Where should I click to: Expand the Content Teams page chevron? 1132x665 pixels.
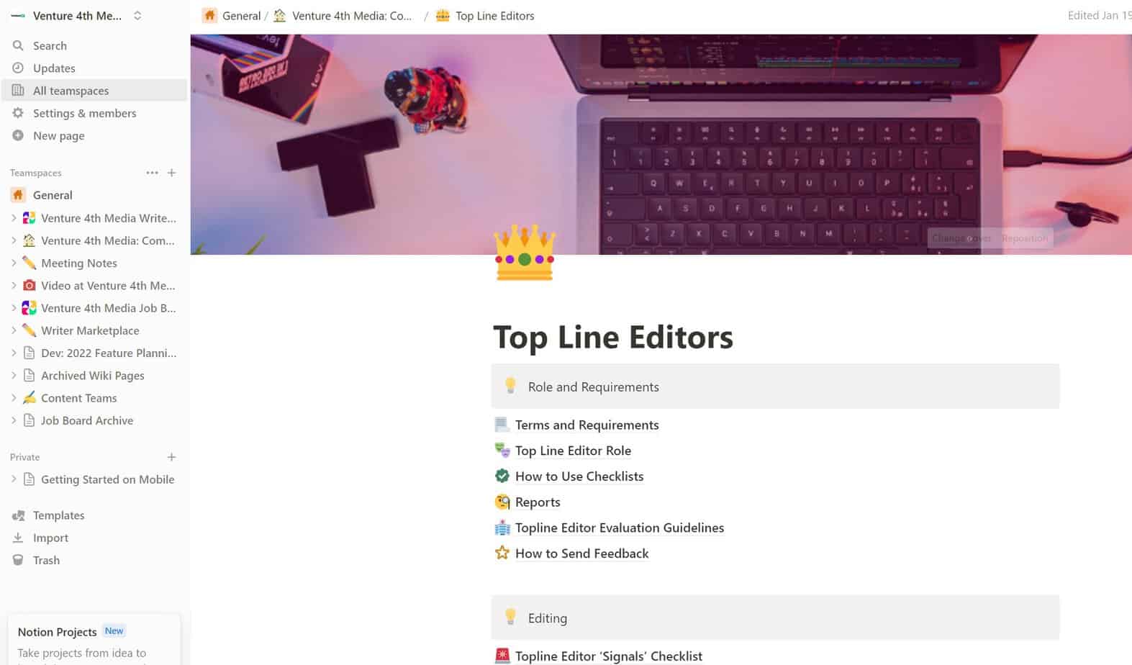point(14,398)
